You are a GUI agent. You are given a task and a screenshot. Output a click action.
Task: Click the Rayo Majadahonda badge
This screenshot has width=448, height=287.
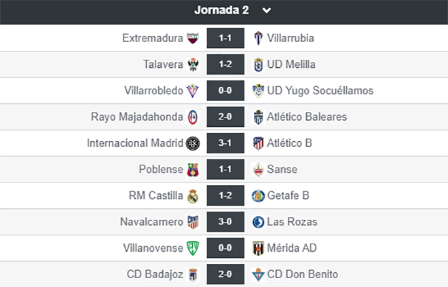193,117
